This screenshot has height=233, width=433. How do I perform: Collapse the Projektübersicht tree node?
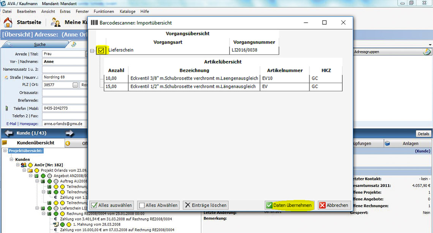point(5,151)
